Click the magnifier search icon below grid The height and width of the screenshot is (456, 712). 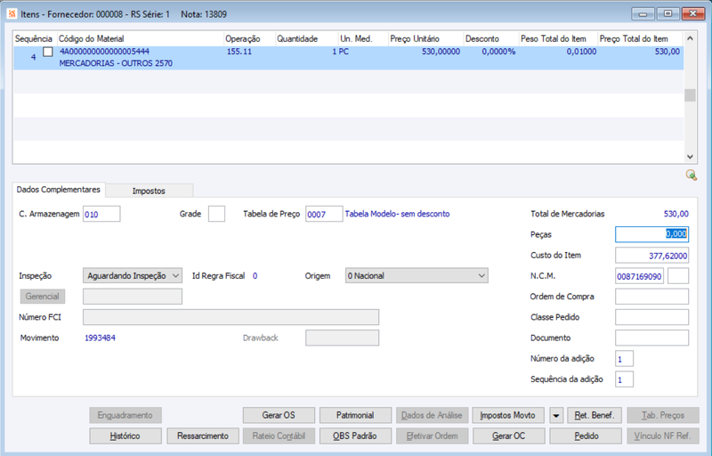click(x=692, y=175)
